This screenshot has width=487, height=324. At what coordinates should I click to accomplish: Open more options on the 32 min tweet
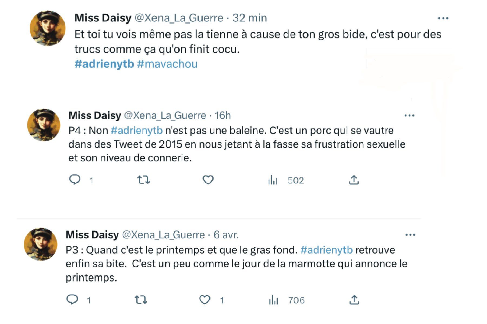pos(443,18)
